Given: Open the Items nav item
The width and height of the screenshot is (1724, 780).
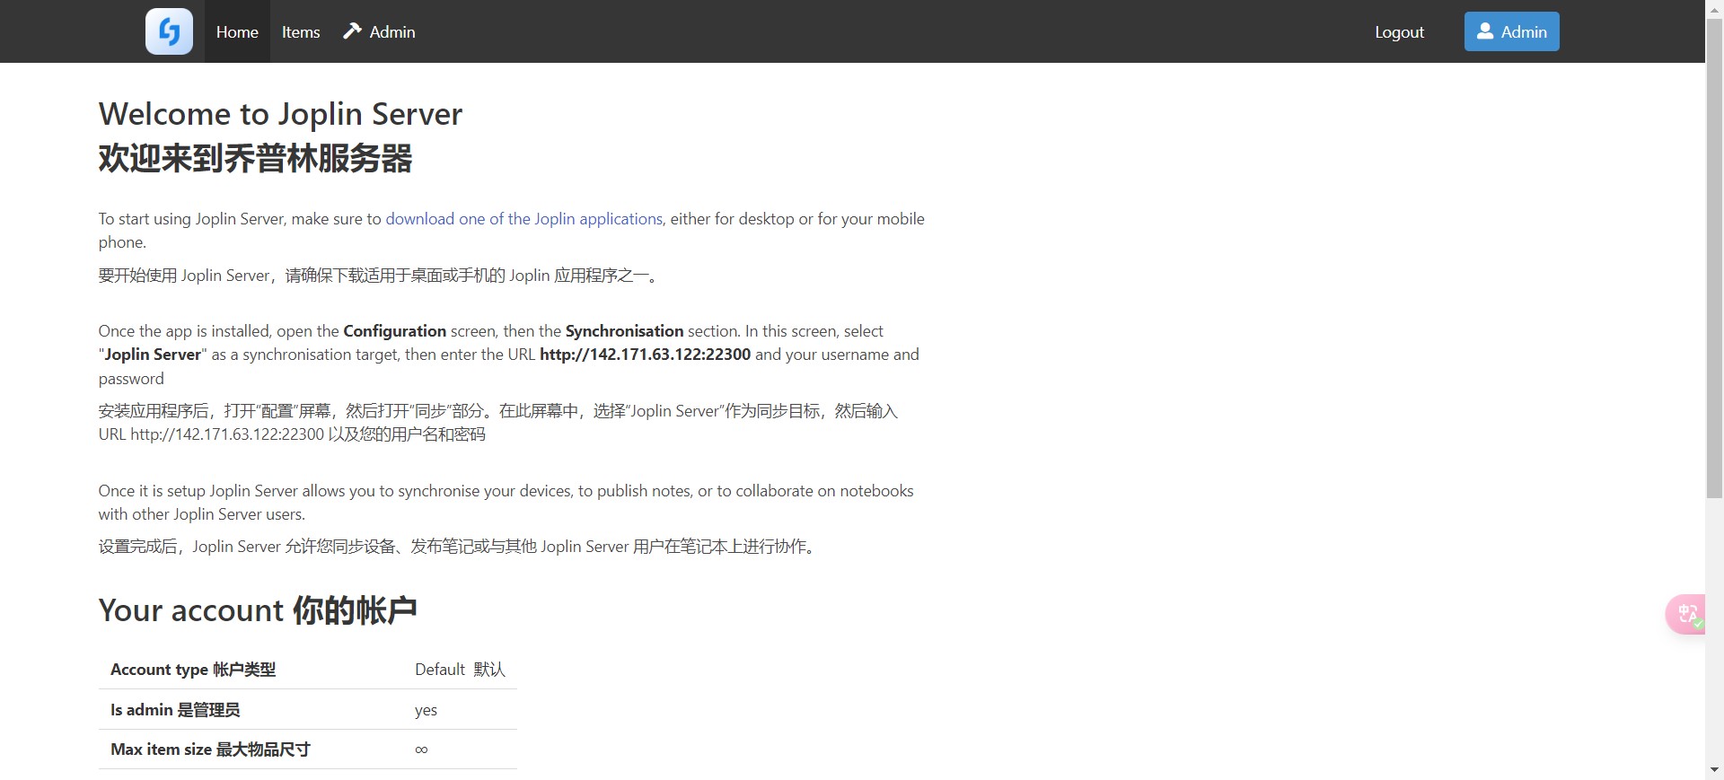Looking at the screenshot, I should point(301,31).
